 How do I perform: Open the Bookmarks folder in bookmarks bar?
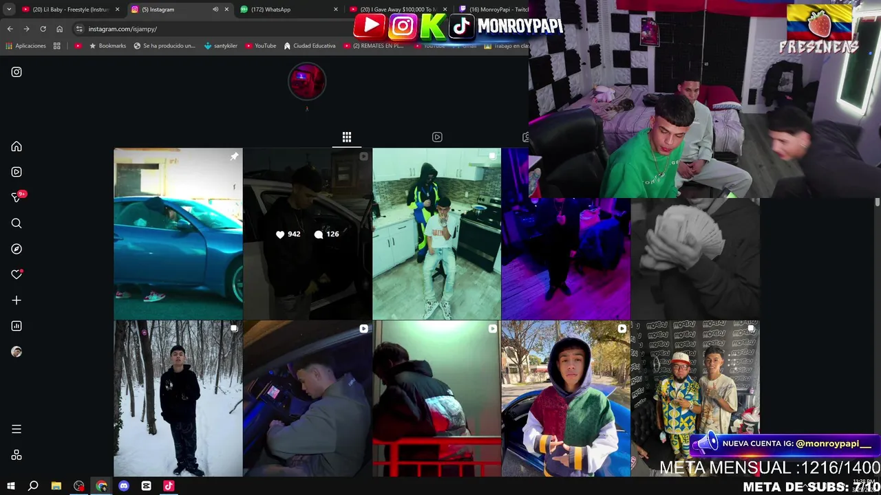tap(107, 46)
